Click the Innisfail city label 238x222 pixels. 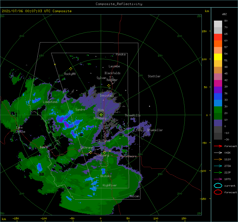(107, 96)
